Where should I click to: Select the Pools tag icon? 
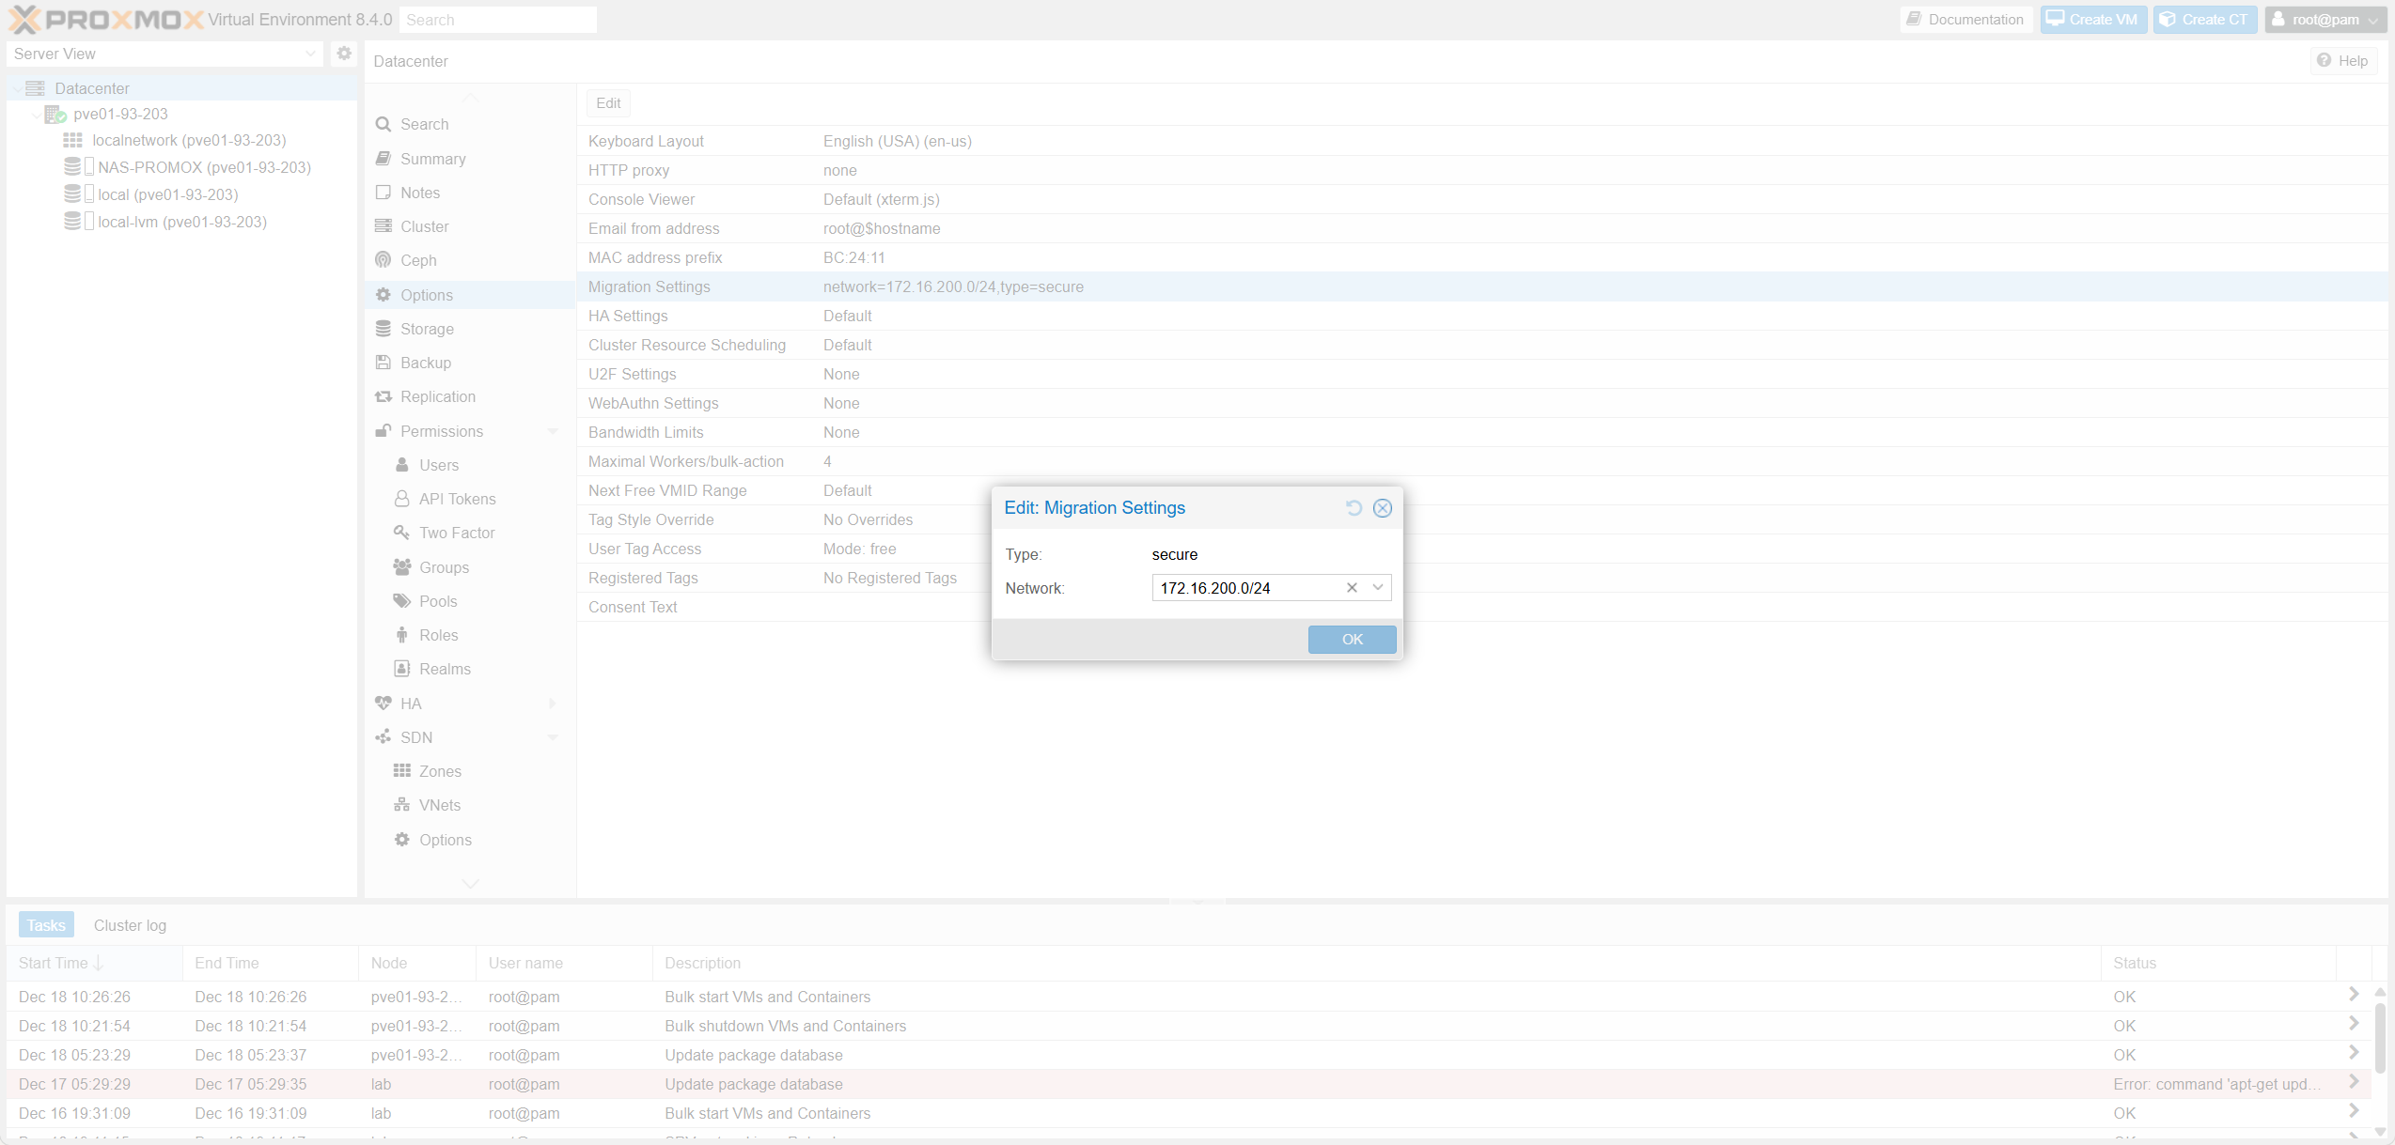tap(401, 600)
